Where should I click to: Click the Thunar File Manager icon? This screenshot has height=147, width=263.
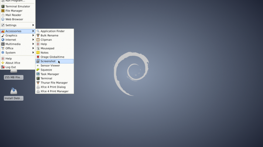[38, 83]
